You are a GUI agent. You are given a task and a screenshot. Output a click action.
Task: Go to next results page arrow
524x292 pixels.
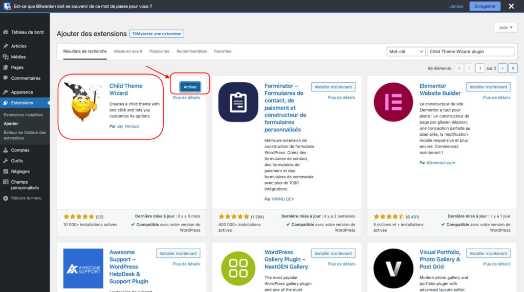tap(503, 68)
